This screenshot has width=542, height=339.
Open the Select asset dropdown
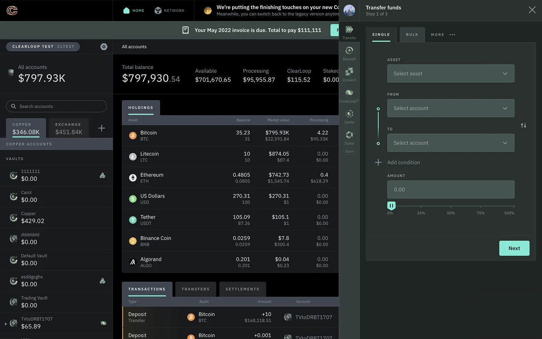[x=451, y=73]
